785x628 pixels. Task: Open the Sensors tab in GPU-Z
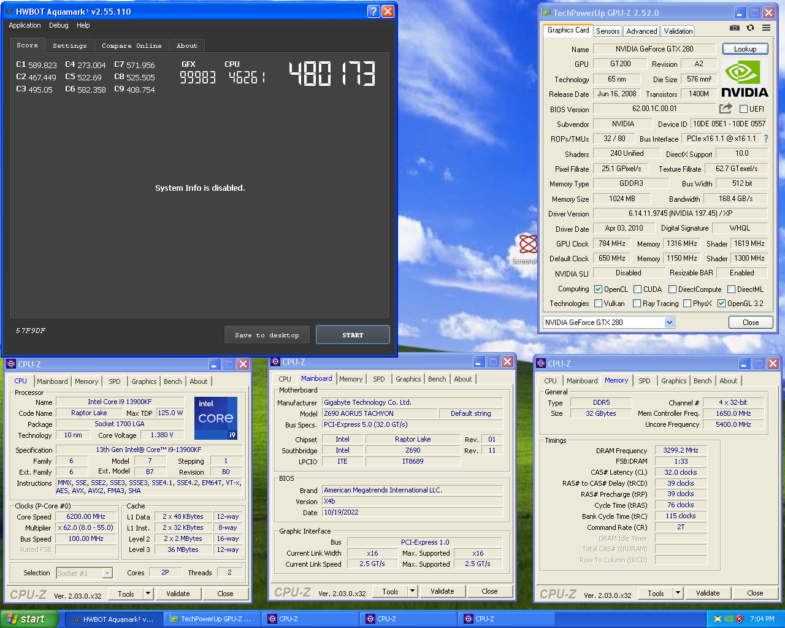pyautogui.click(x=608, y=31)
